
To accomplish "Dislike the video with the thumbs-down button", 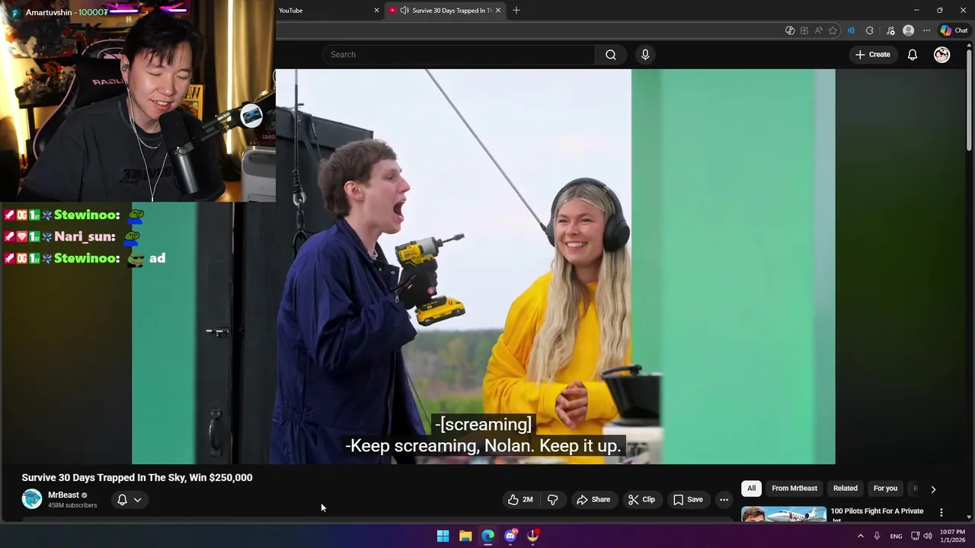I will (553, 499).
